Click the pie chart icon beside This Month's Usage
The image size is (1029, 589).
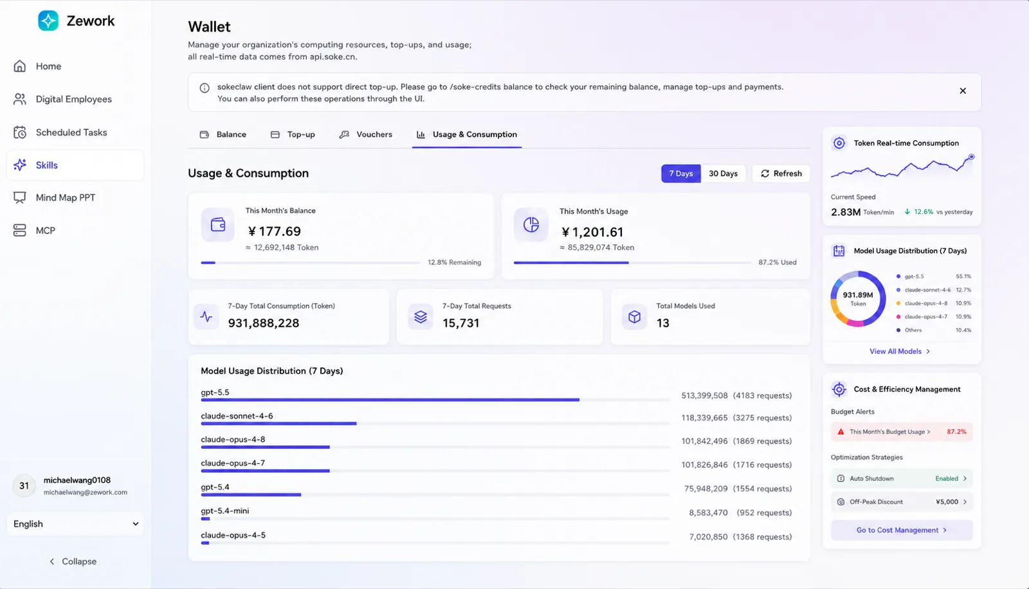(531, 224)
